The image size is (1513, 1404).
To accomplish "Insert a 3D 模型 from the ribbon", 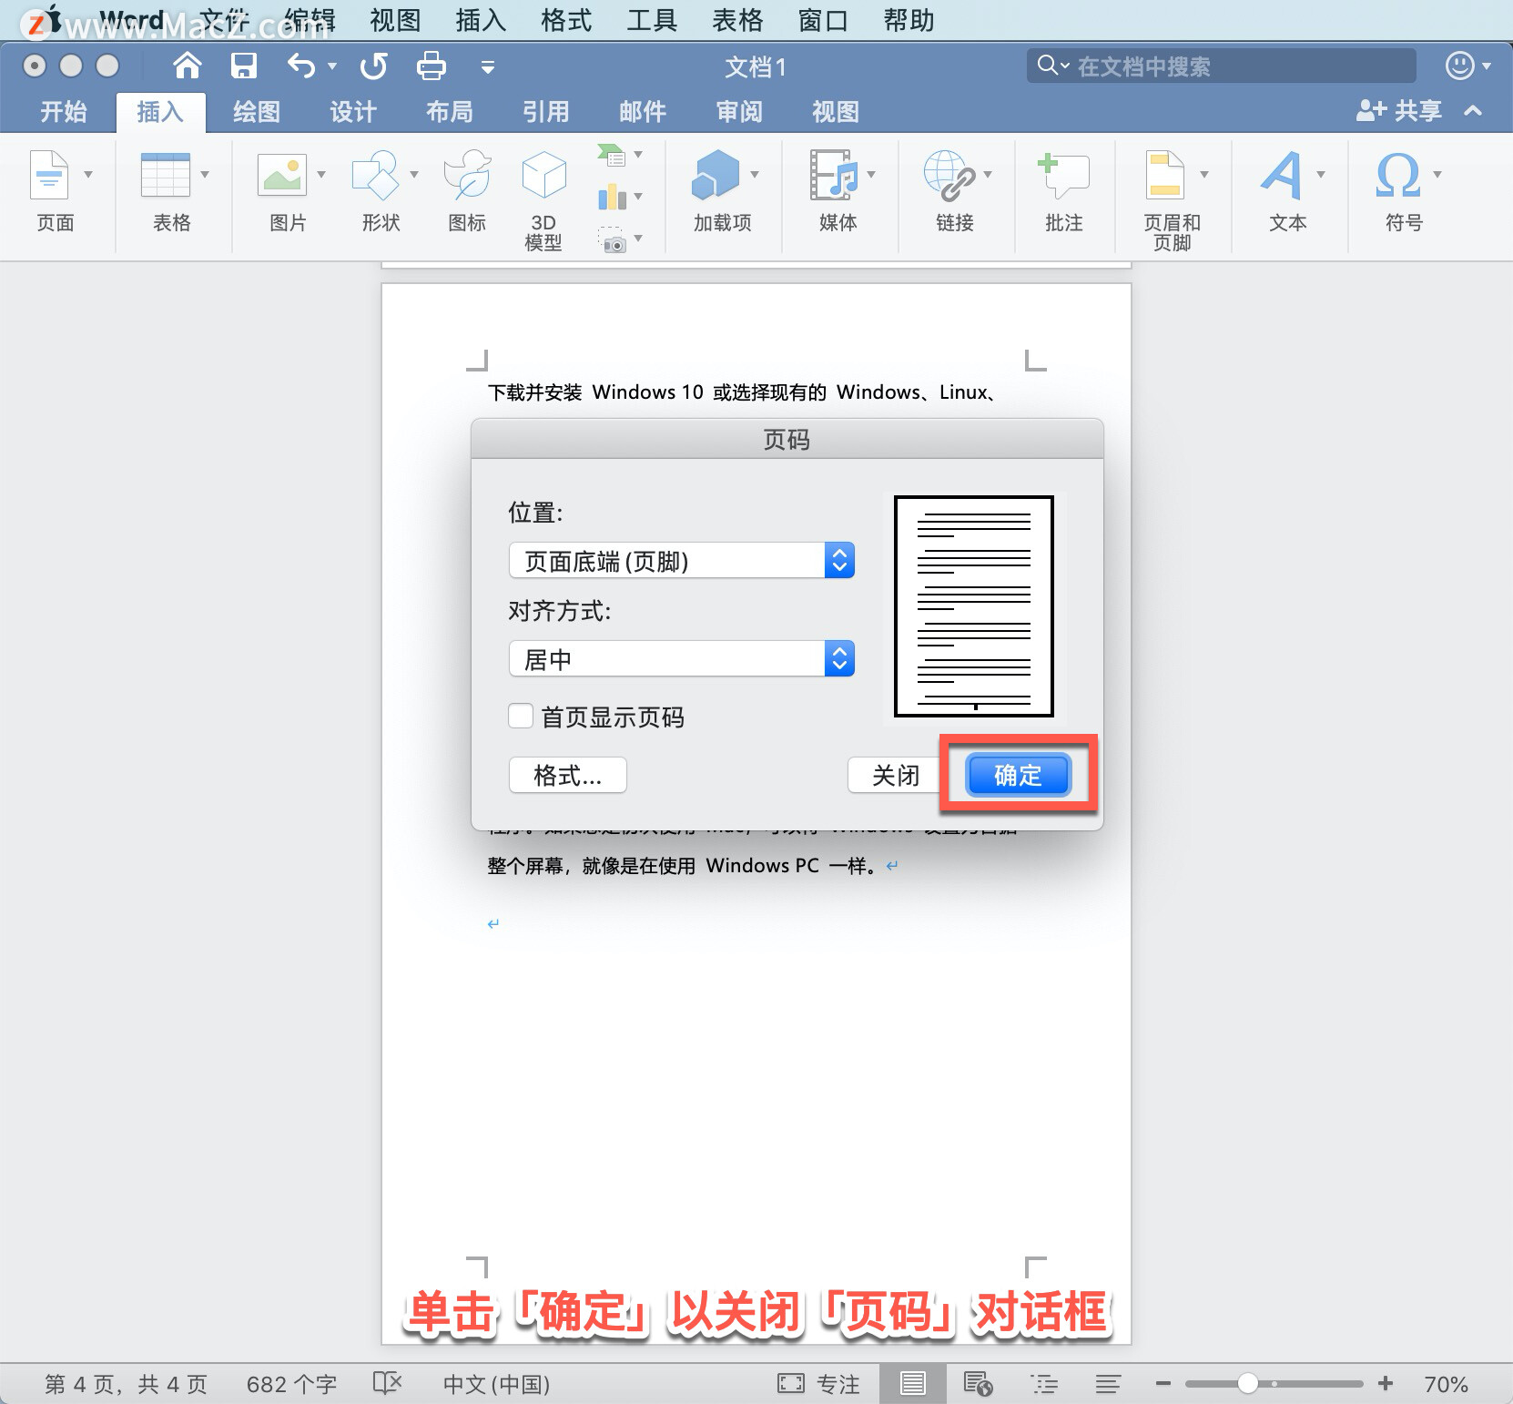I will tap(543, 175).
